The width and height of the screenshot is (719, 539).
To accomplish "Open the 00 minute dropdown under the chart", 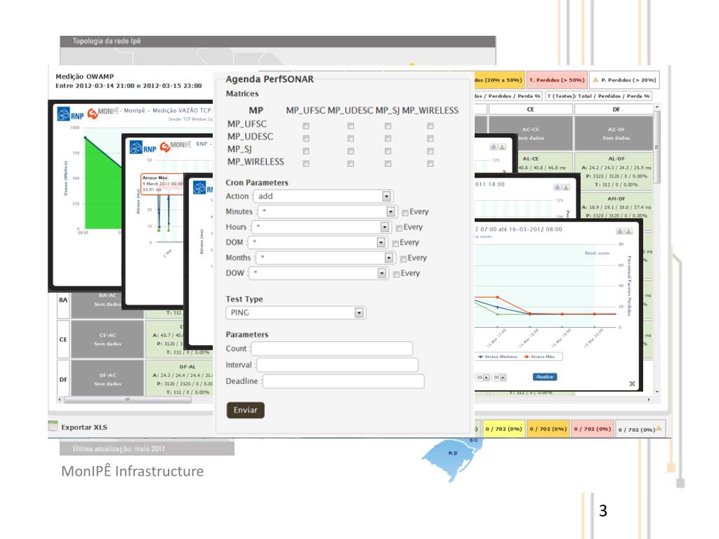I will point(499,377).
